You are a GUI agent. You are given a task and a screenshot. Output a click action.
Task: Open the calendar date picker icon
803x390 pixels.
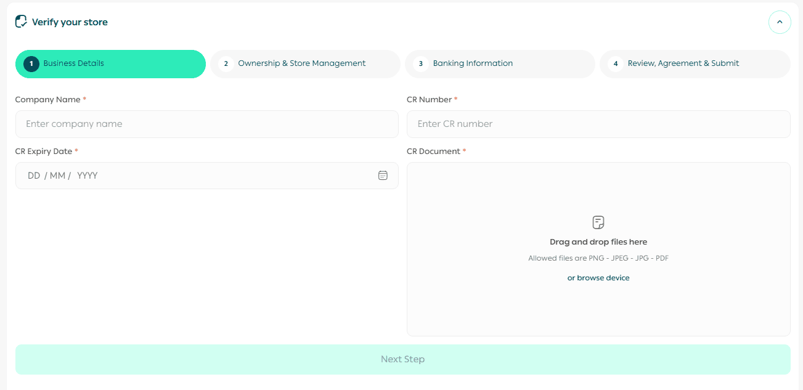point(383,176)
